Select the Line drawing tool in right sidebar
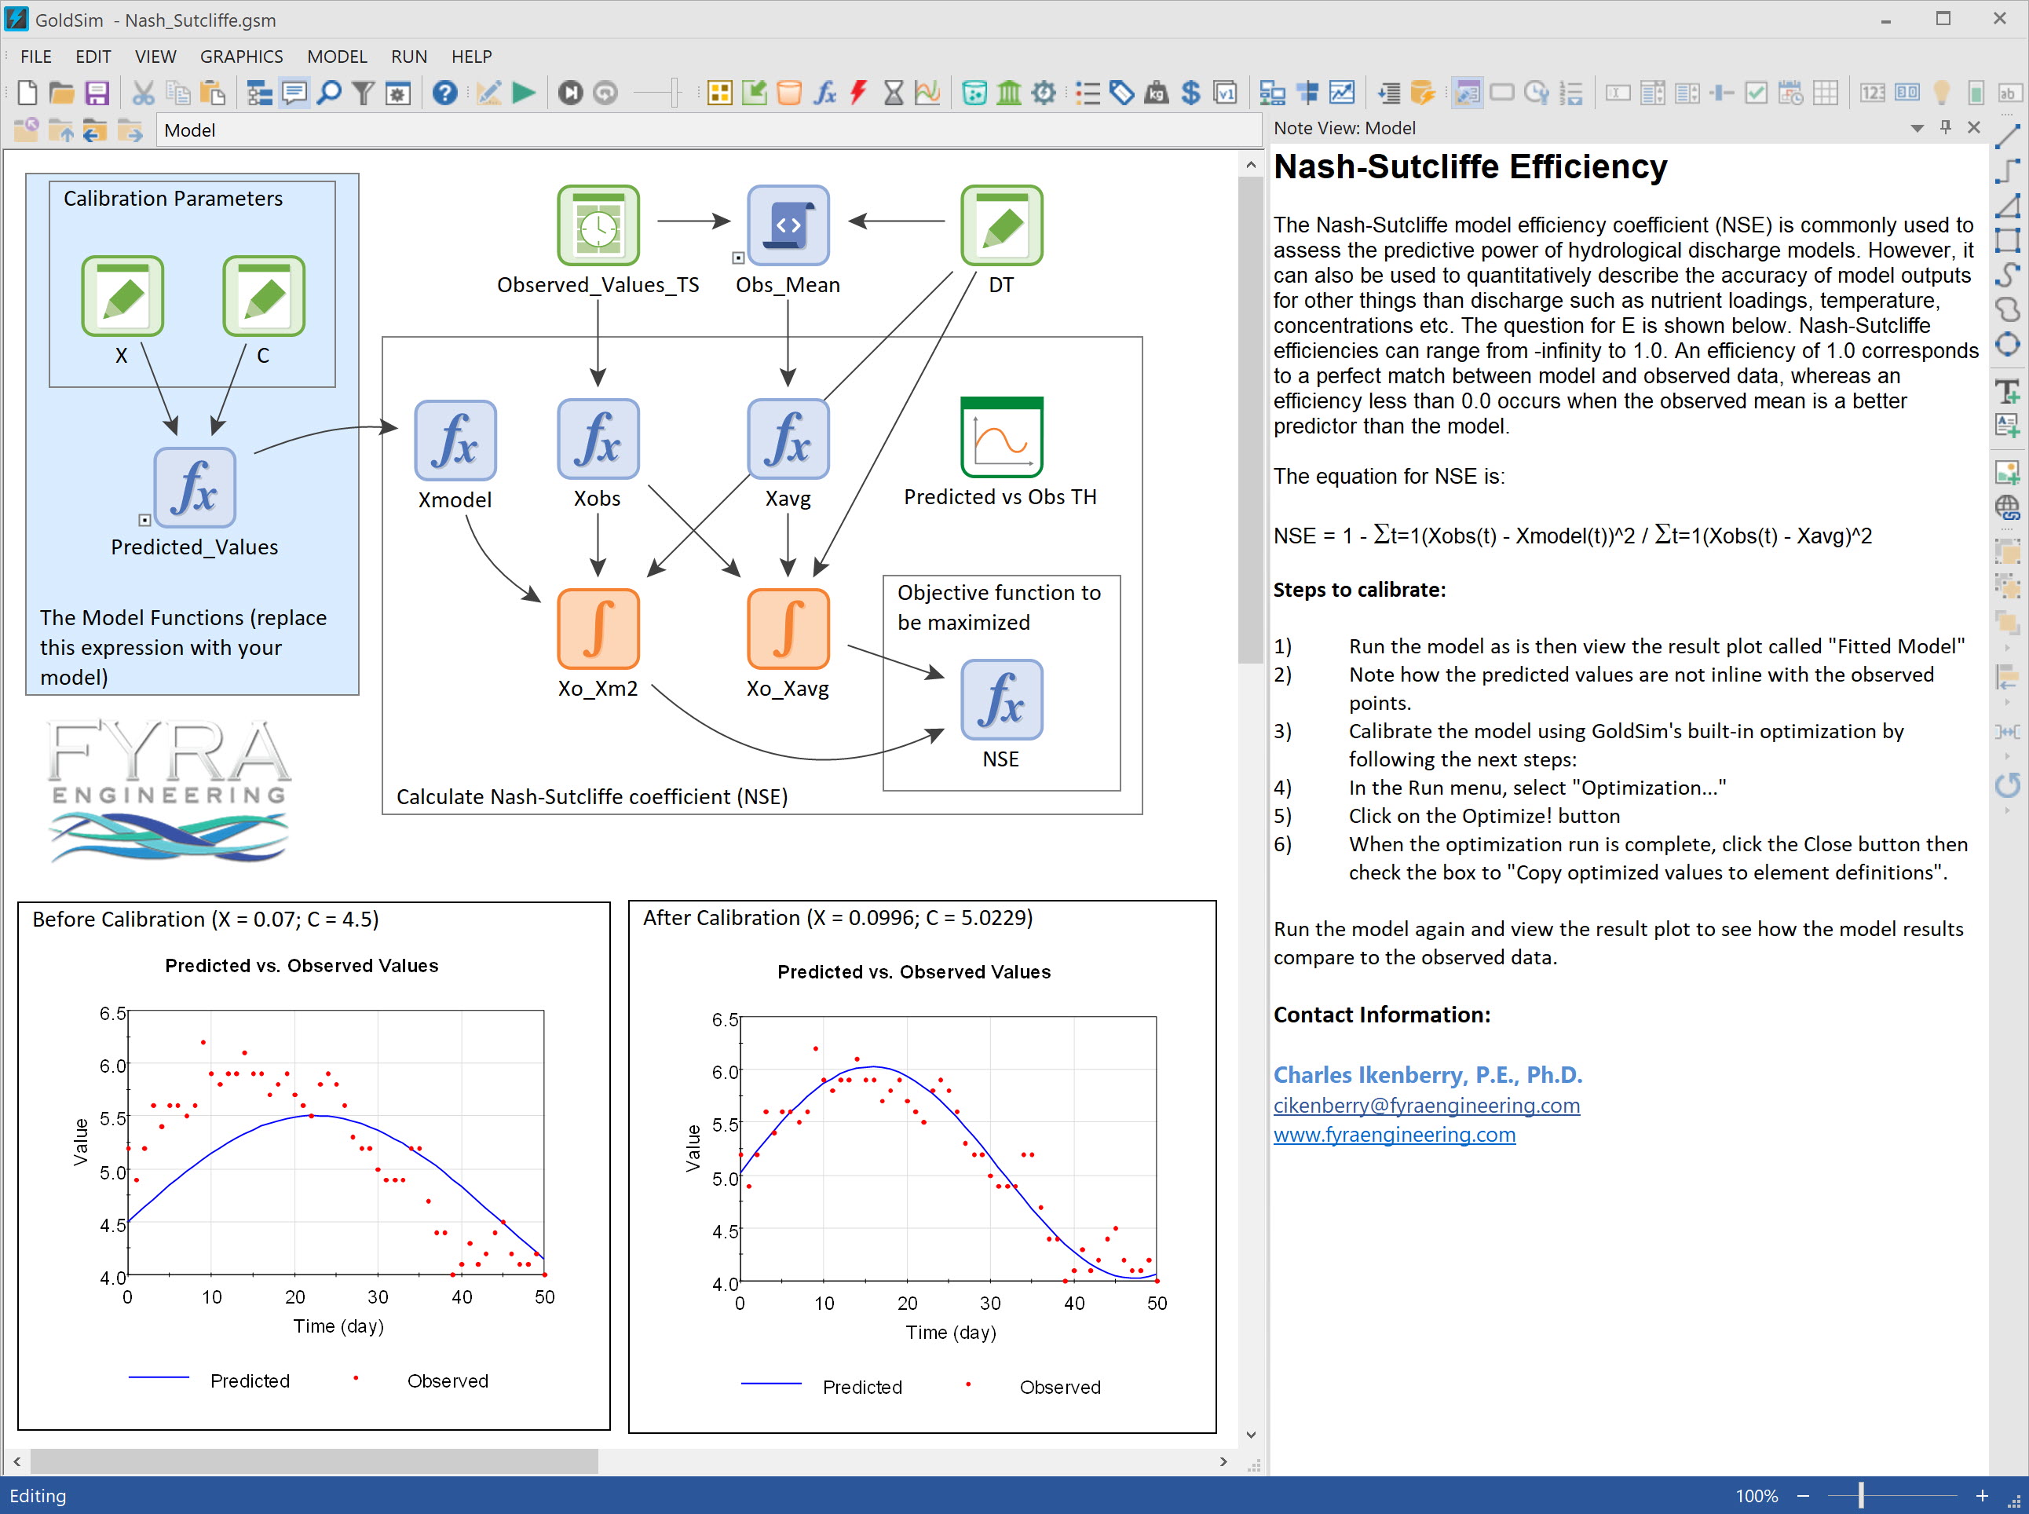 2007,136
